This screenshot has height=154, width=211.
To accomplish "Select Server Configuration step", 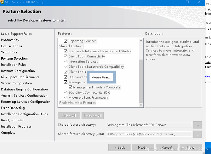I will pyautogui.click(x=16, y=83).
